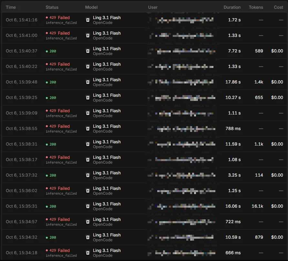Sort by the Time column header
The height and width of the screenshot is (261, 288).
pyautogui.click(x=11, y=7)
